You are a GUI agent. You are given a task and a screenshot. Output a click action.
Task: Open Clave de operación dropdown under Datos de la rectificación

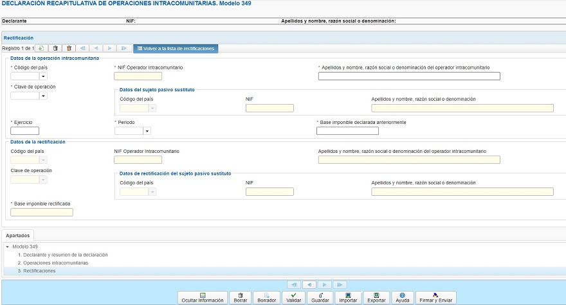tap(43, 180)
